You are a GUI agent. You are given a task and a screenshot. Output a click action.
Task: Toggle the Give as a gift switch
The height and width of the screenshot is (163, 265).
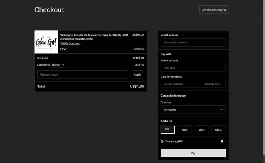pos(223,142)
